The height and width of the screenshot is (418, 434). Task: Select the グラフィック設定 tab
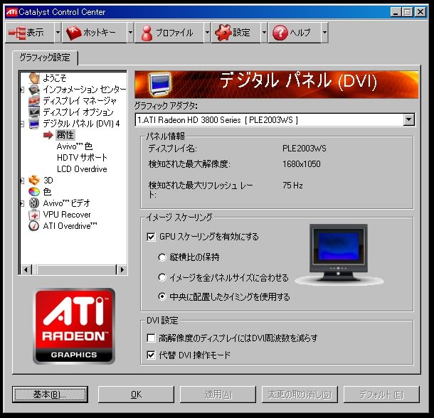(45, 58)
